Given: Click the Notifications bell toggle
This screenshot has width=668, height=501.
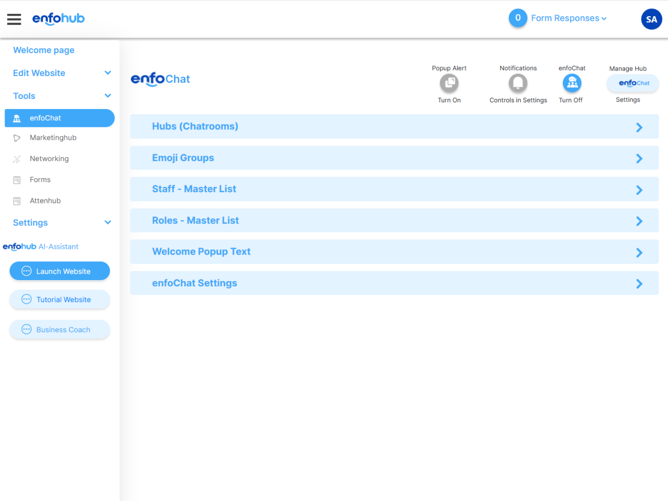Looking at the screenshot, I should click(518, 83).
